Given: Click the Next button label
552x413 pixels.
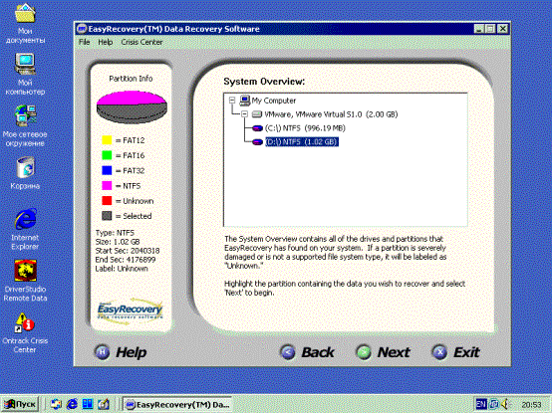Looking at the screenshot, I should [x=394, y=352].
